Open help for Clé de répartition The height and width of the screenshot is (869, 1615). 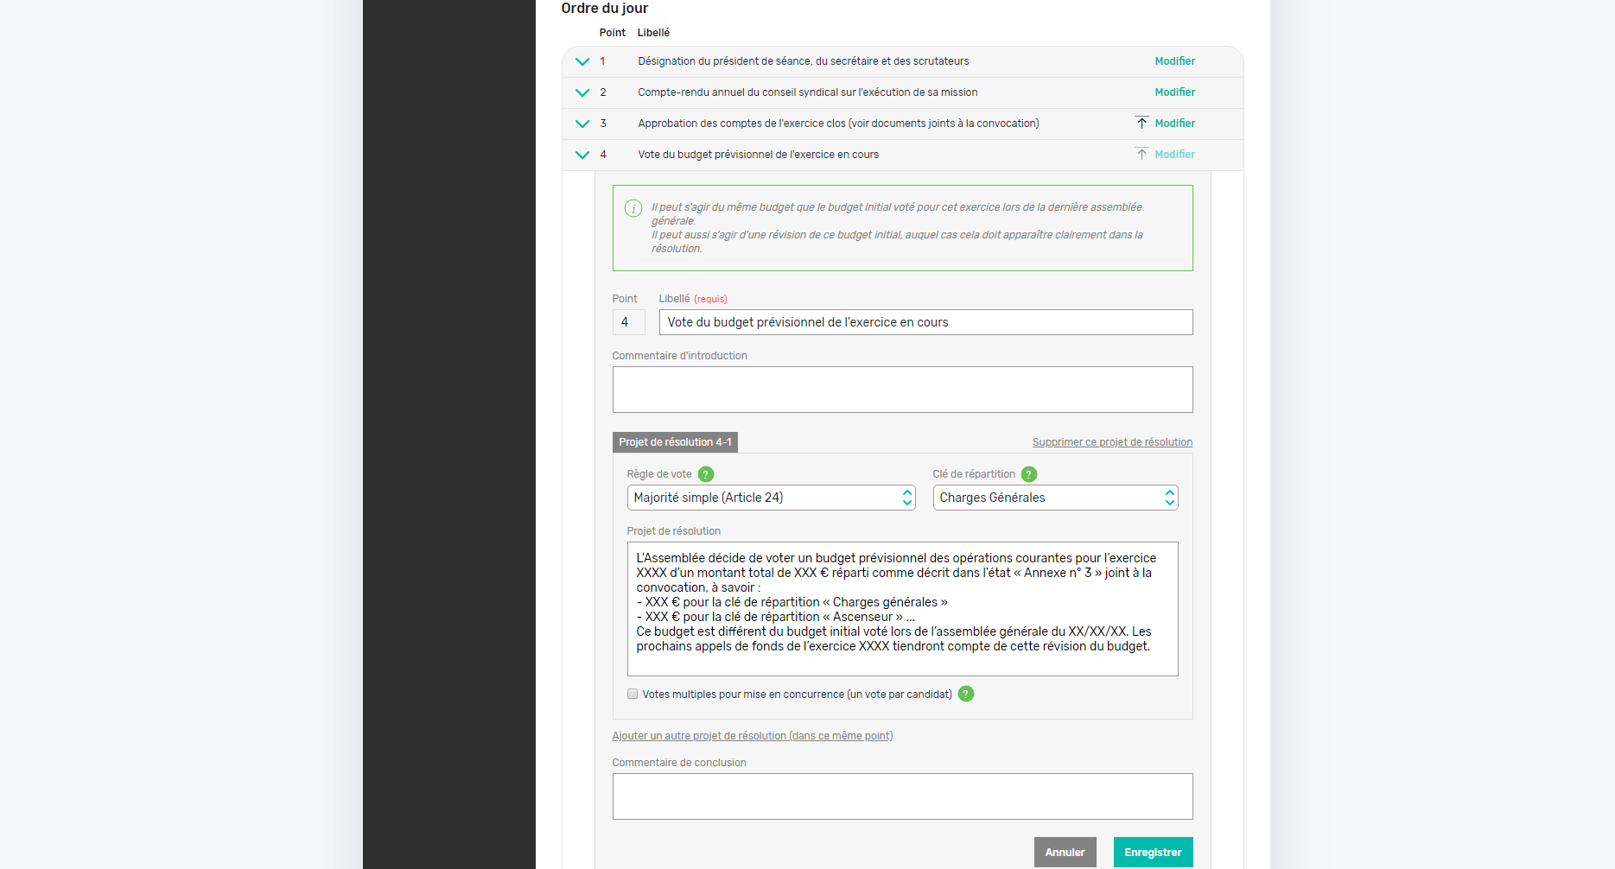[x=1029, y=474]
